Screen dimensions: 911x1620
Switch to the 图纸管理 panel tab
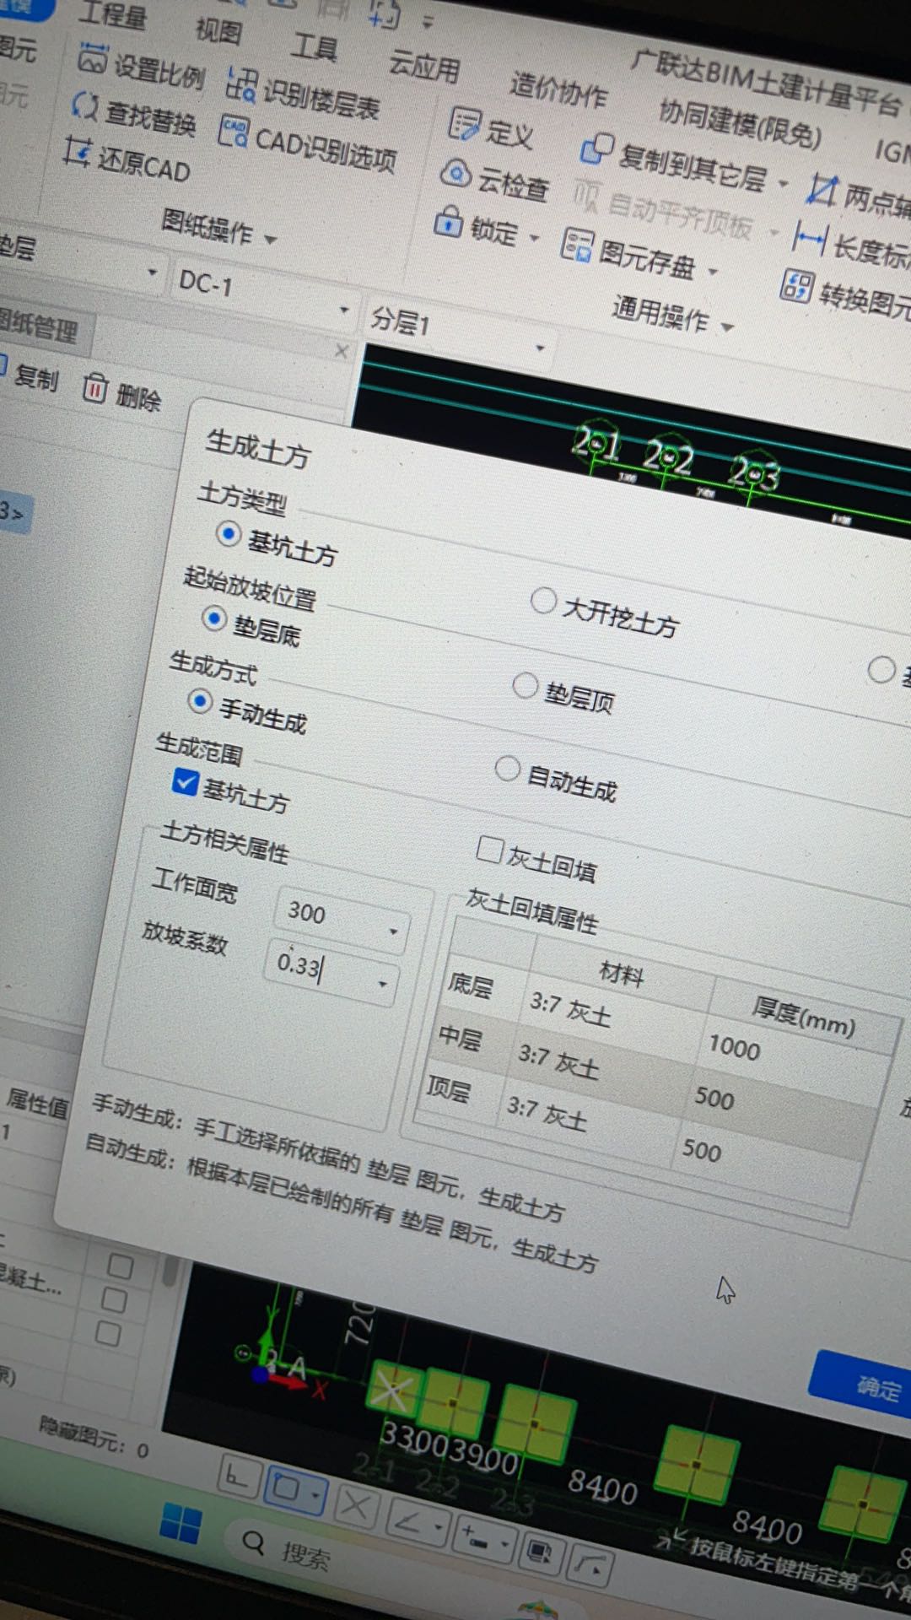40,327
